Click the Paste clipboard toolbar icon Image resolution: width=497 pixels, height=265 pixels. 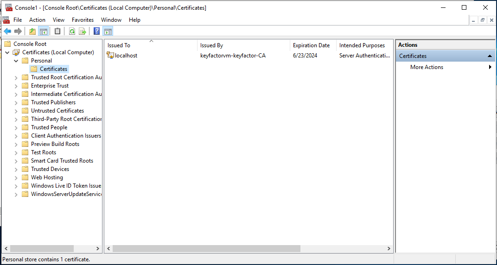(x=57, y=31)
